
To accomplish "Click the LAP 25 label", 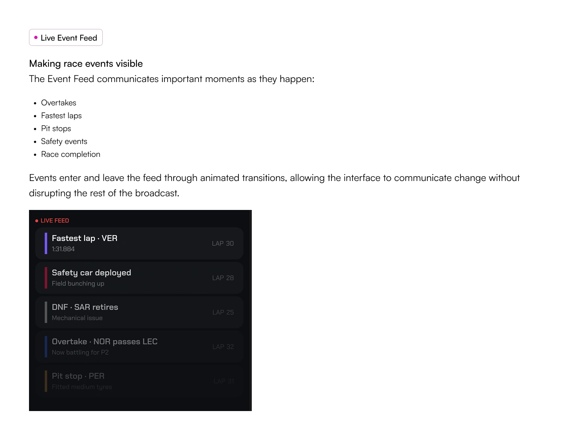I will (x=223, y=313).
